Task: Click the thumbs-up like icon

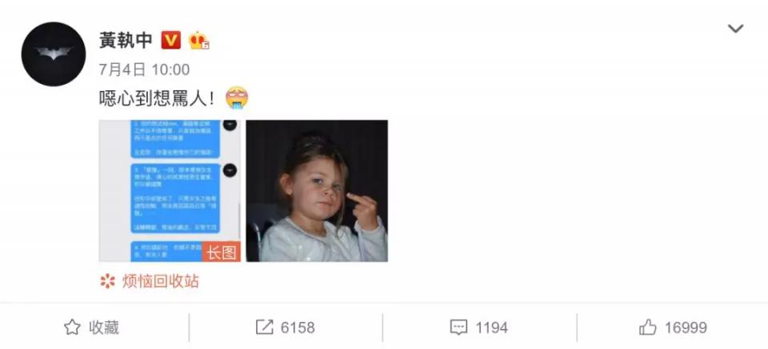Action: coord(648,327)
